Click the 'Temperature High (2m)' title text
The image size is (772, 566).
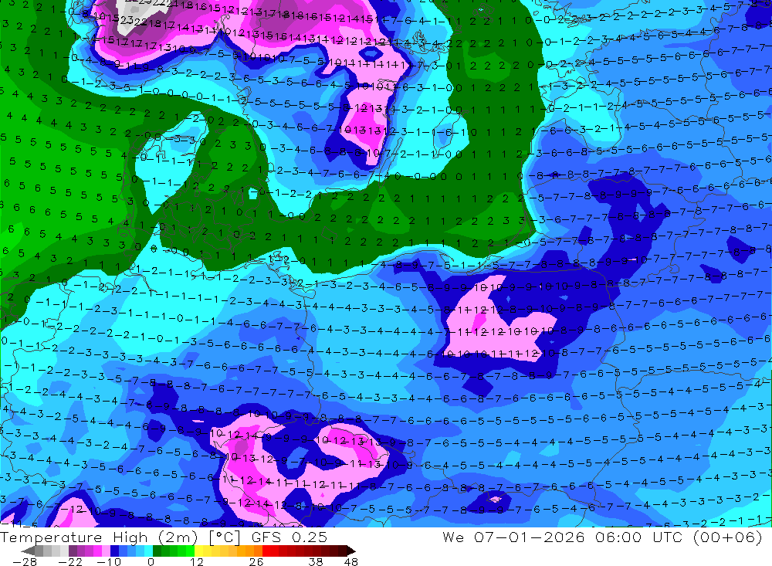(x=99, y=537)
